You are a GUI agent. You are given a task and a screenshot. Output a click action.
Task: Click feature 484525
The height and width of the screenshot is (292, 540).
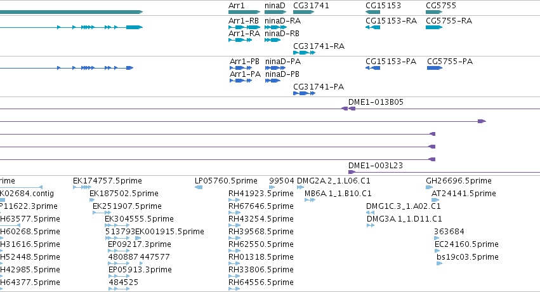[124, 282]
